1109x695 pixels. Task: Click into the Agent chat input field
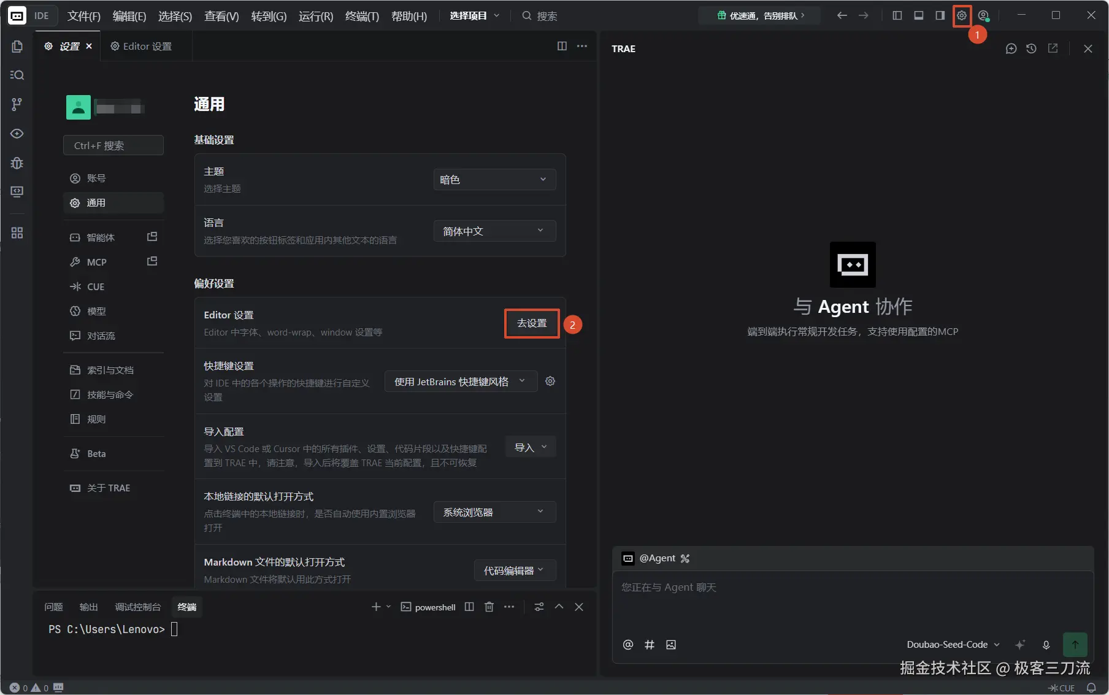[x=853, y=600]
